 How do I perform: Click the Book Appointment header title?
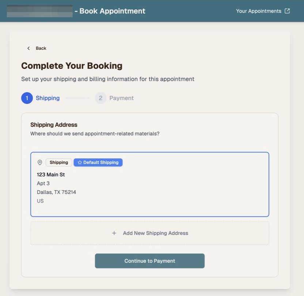pyautogui.click(x=112, y=11)
